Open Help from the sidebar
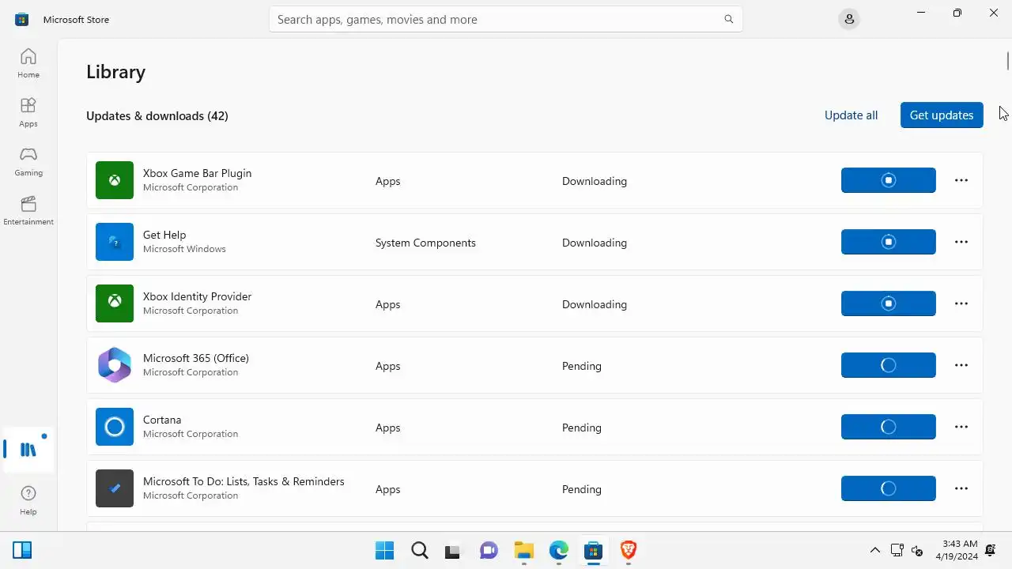 [x=28, y=500]
